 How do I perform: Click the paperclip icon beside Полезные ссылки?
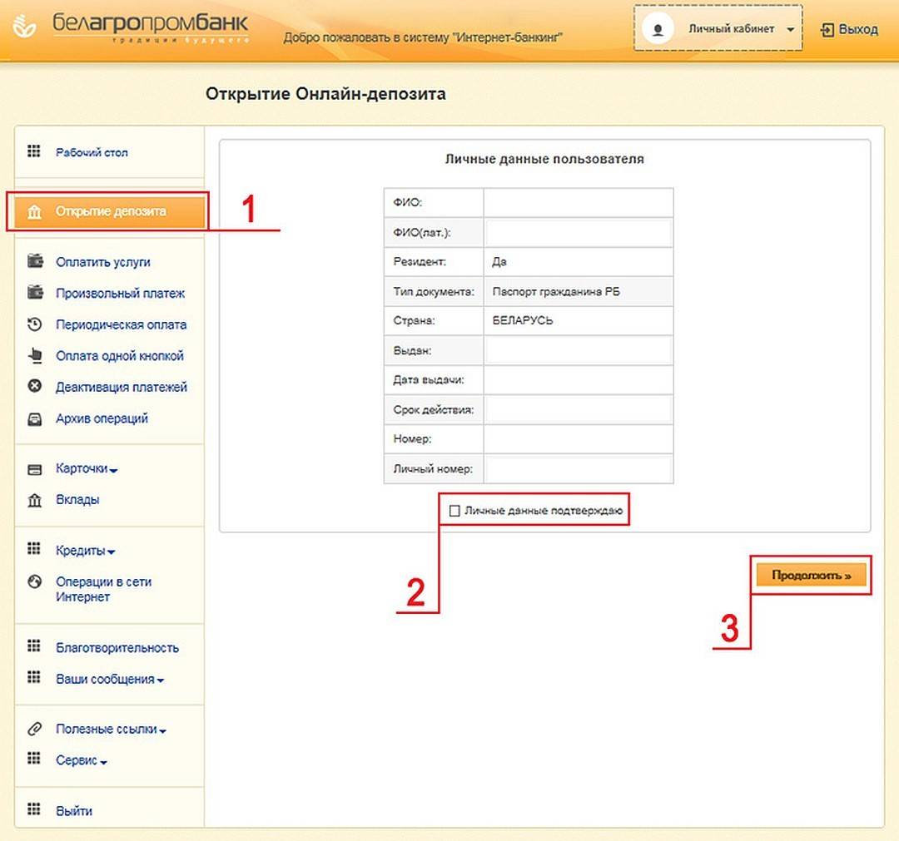click(x=34, y=729)
